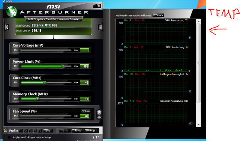
Task: Click the Core Clock slider handle
Action: point(45,82)
